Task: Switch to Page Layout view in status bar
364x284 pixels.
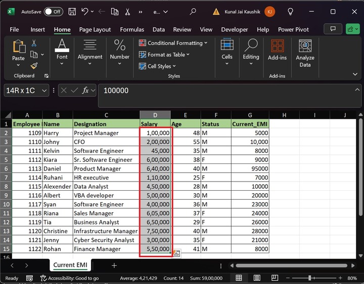Action: pyautogui.click(x=256, y=278)
